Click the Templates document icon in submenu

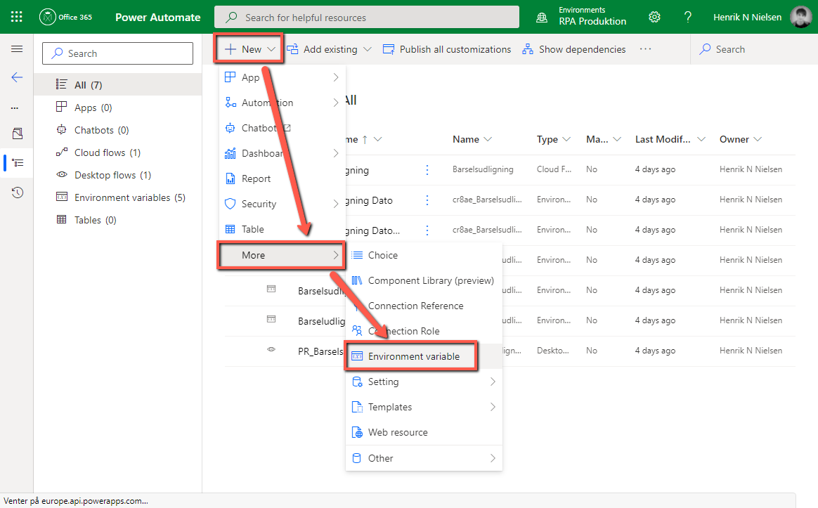358,407
